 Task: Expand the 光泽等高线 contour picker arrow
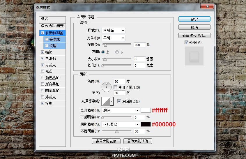[x=112, y=101]
